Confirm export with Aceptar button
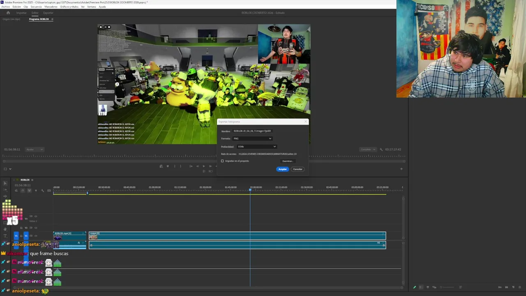The height and width of the screenshot is (296, 526). point(282,169)
